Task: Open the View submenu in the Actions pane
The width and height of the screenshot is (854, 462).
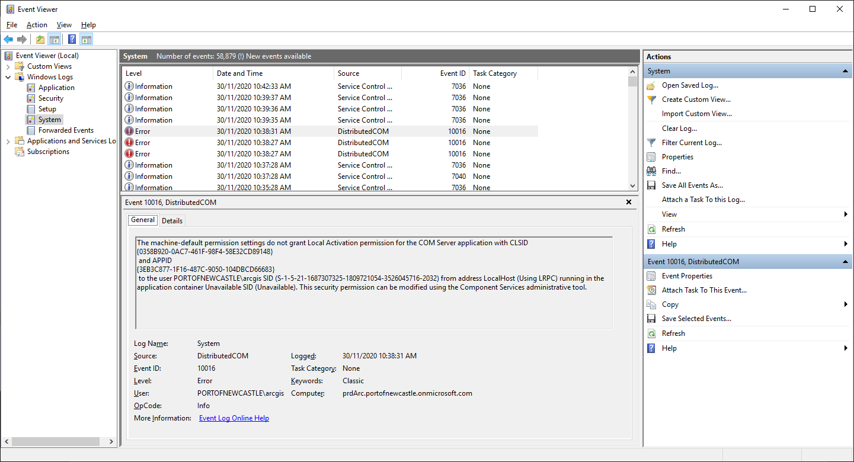Action: tap(669, 214)
